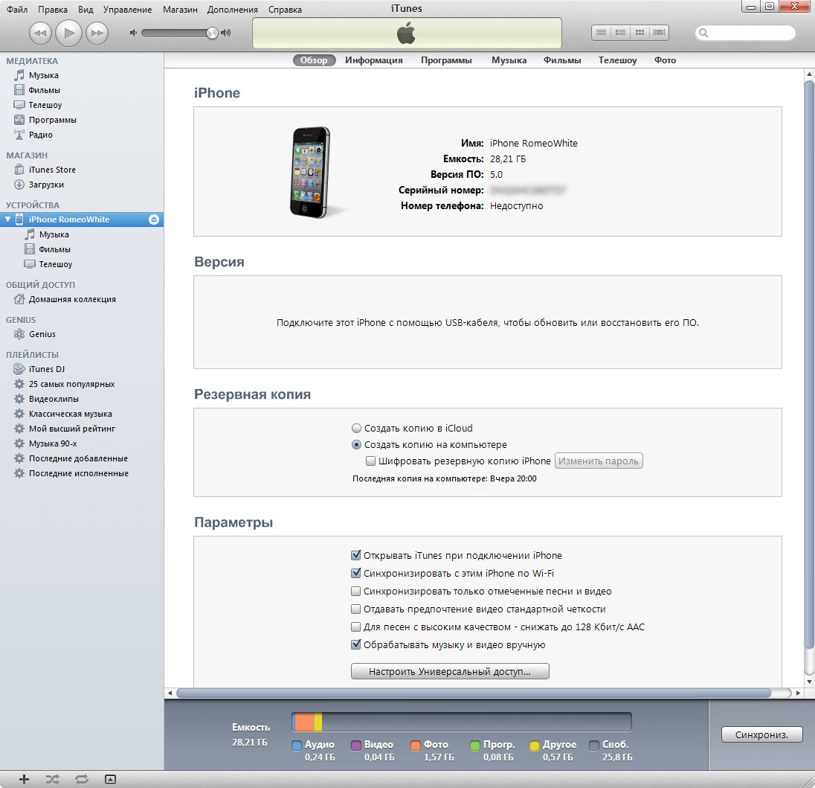Toggle Синхронизировать с этим iPhone по Wi-Fi
The width and height of the screenshot is (815, 788).
point(356,573)
